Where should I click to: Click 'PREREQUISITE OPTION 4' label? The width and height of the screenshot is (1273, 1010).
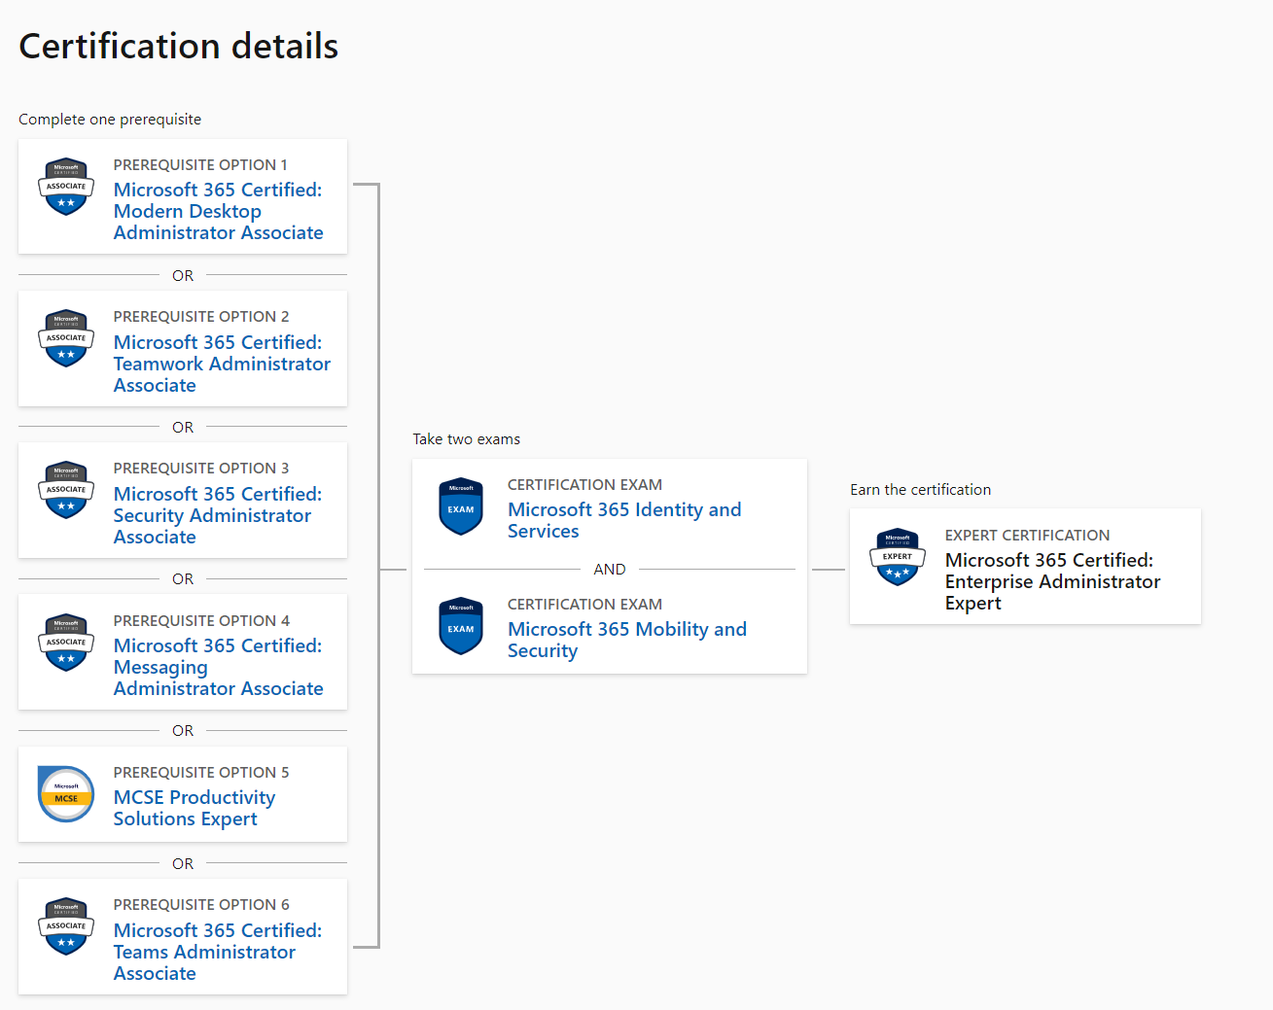tap(201, 620)
